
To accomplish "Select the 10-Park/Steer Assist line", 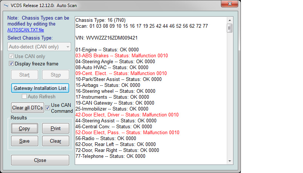I will 118,79.
